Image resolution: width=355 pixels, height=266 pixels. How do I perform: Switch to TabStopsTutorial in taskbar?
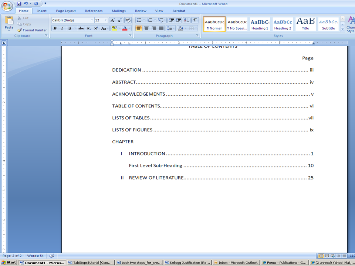pos(90,263)
